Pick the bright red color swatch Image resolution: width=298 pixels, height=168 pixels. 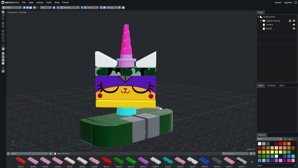(x=280, y=144)
